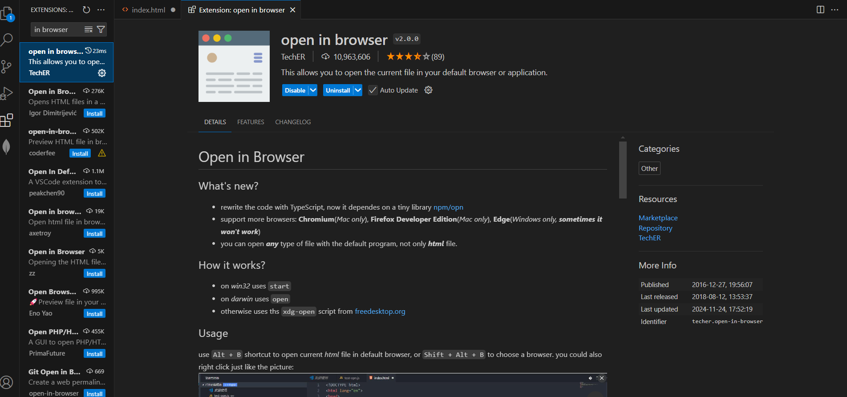
Task: Expand the Disable button dropdown arrow
Action: (x=313, y=90)
